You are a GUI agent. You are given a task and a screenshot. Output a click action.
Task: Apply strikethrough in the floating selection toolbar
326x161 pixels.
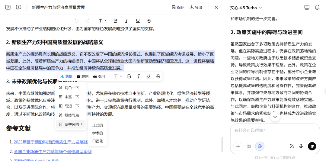pyautogui.click(x=158, y=76)
